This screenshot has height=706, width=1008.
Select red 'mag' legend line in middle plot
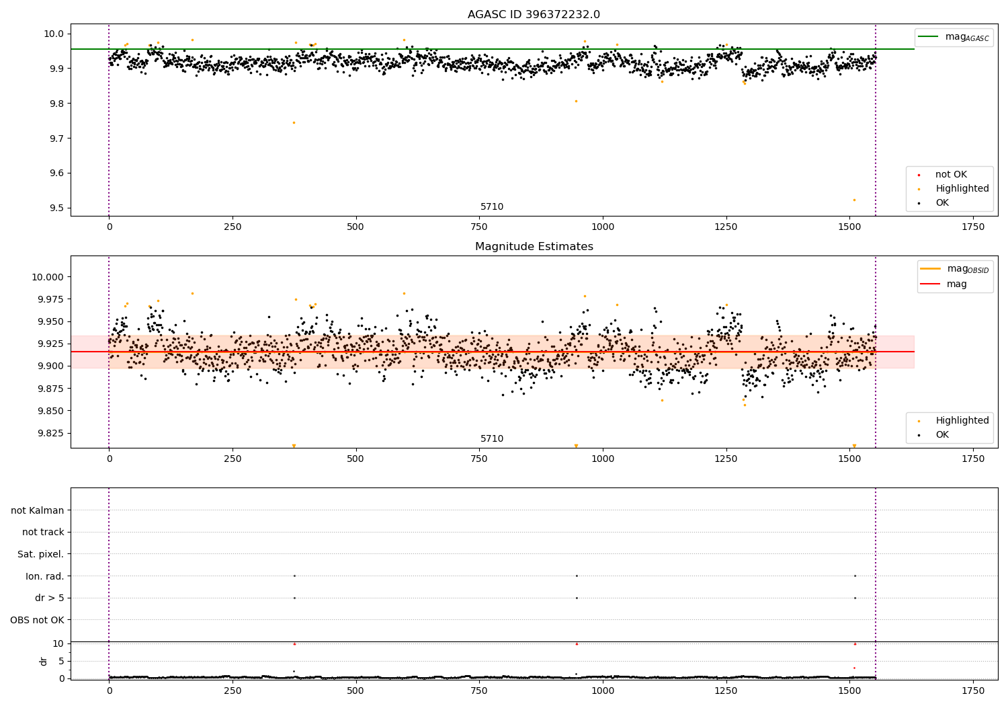(931, 284)
